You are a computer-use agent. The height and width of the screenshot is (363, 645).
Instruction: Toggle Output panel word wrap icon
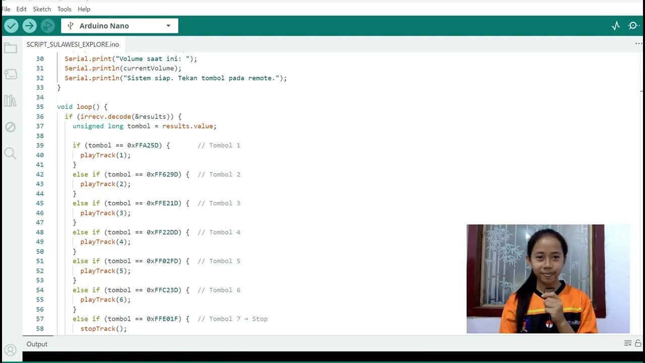click(x=628, y=343)
